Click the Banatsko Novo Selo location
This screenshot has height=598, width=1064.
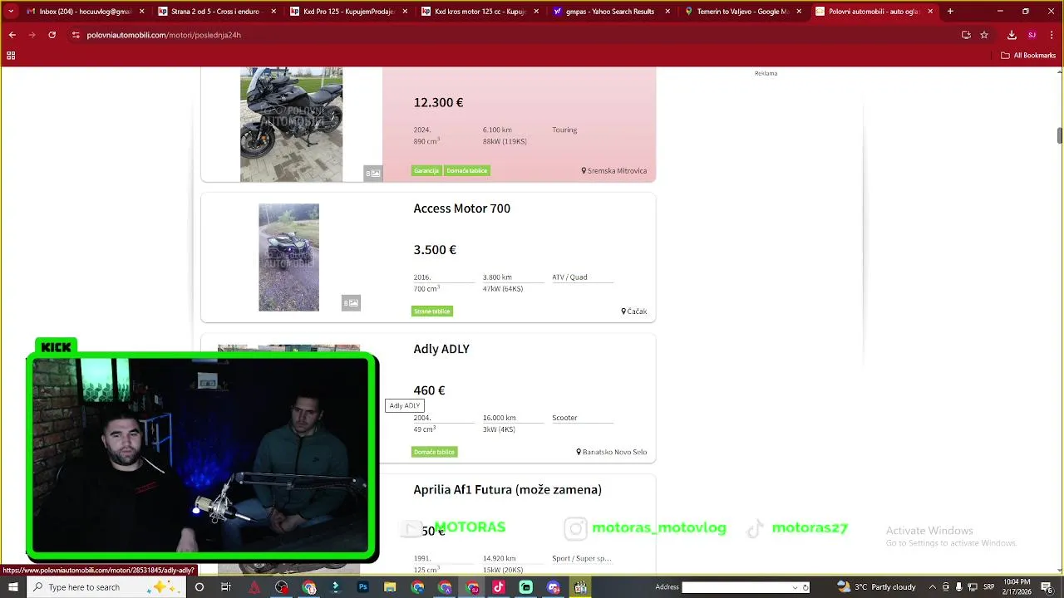[x=611, y=452]
